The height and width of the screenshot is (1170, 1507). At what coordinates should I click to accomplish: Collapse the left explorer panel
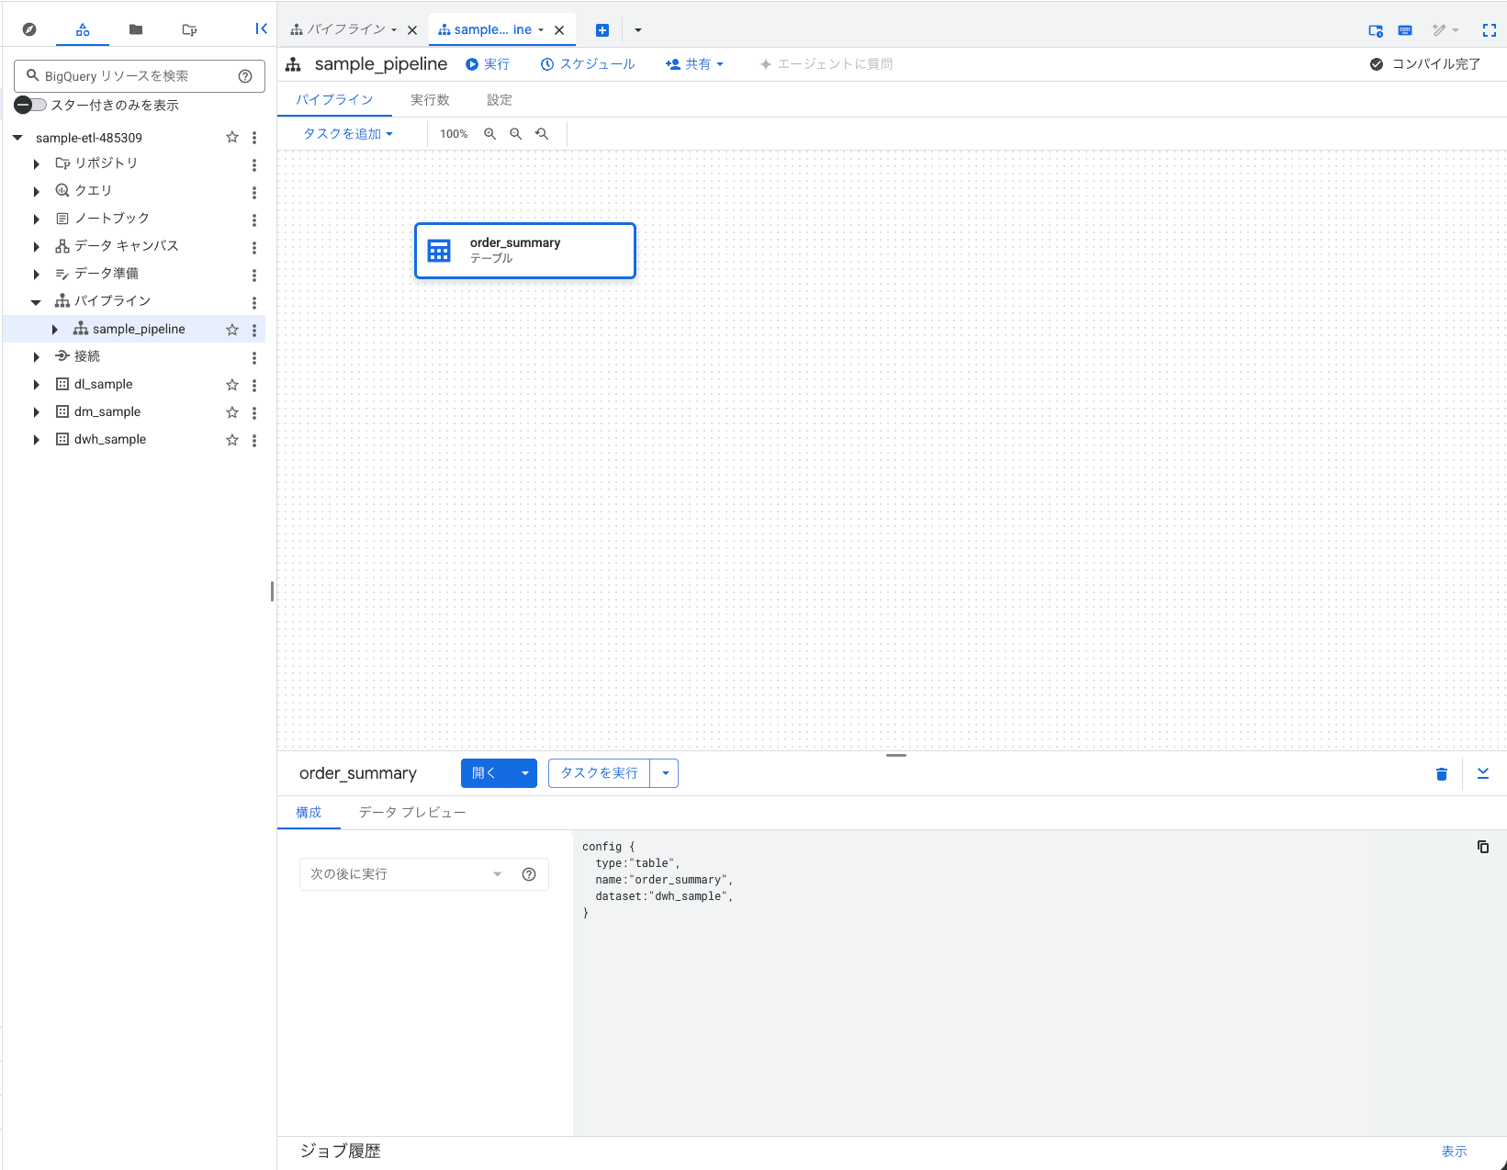click(261, 29)
